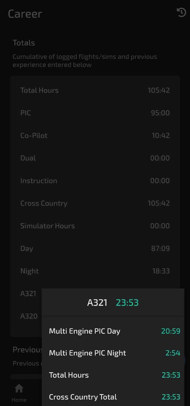Tap the Home house icon

click(x=19, y=388)
